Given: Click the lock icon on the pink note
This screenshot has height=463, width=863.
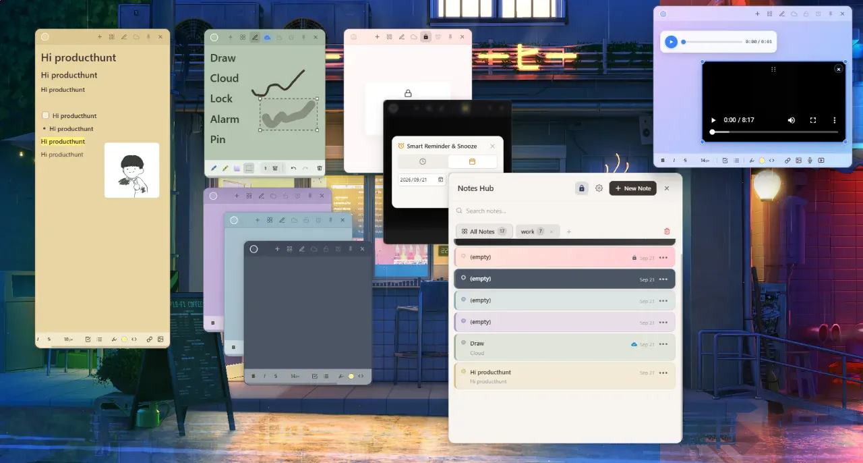Looking at the screenshot, I should 425,37.
